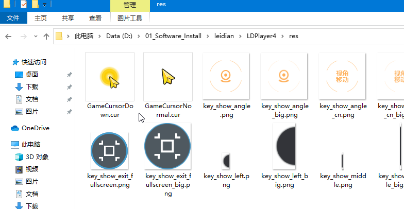Click the up-directory arrow button
This screenshot has width=404, height=209.
(x=46, y=37)
